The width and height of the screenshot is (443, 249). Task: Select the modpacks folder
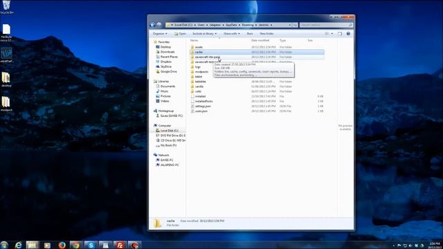(201, 72)
